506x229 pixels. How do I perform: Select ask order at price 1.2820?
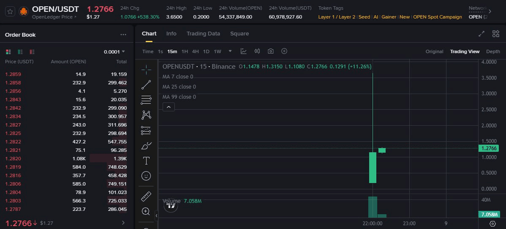click(66, 159)
